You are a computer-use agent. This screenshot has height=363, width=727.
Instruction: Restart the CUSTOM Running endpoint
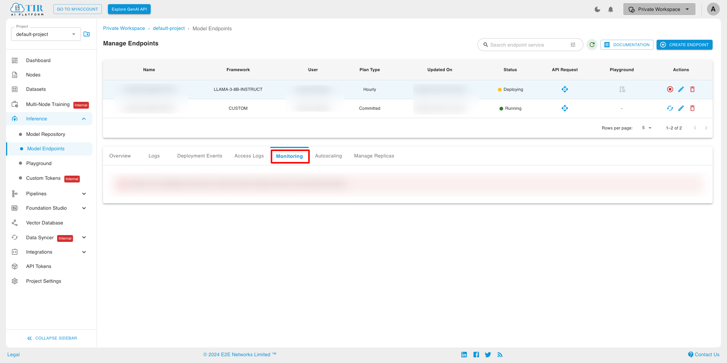tap(670, 108)
